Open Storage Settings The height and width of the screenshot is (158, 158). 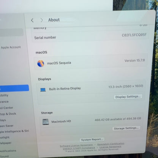(126, 128)
